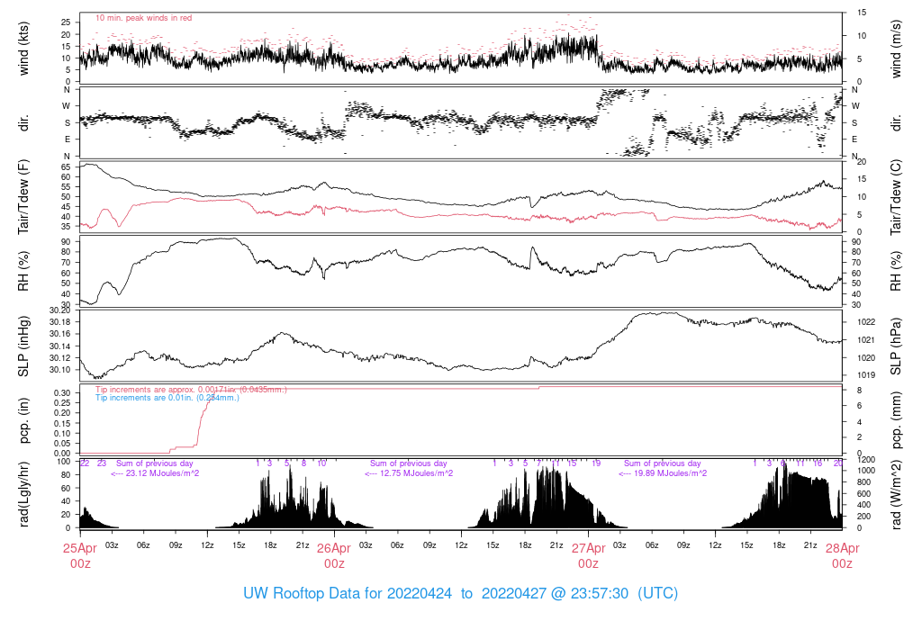This screenshot has height=630, width=922.
Task: Click the '26Apr' date label on the time axis
Action: point(334,548)
